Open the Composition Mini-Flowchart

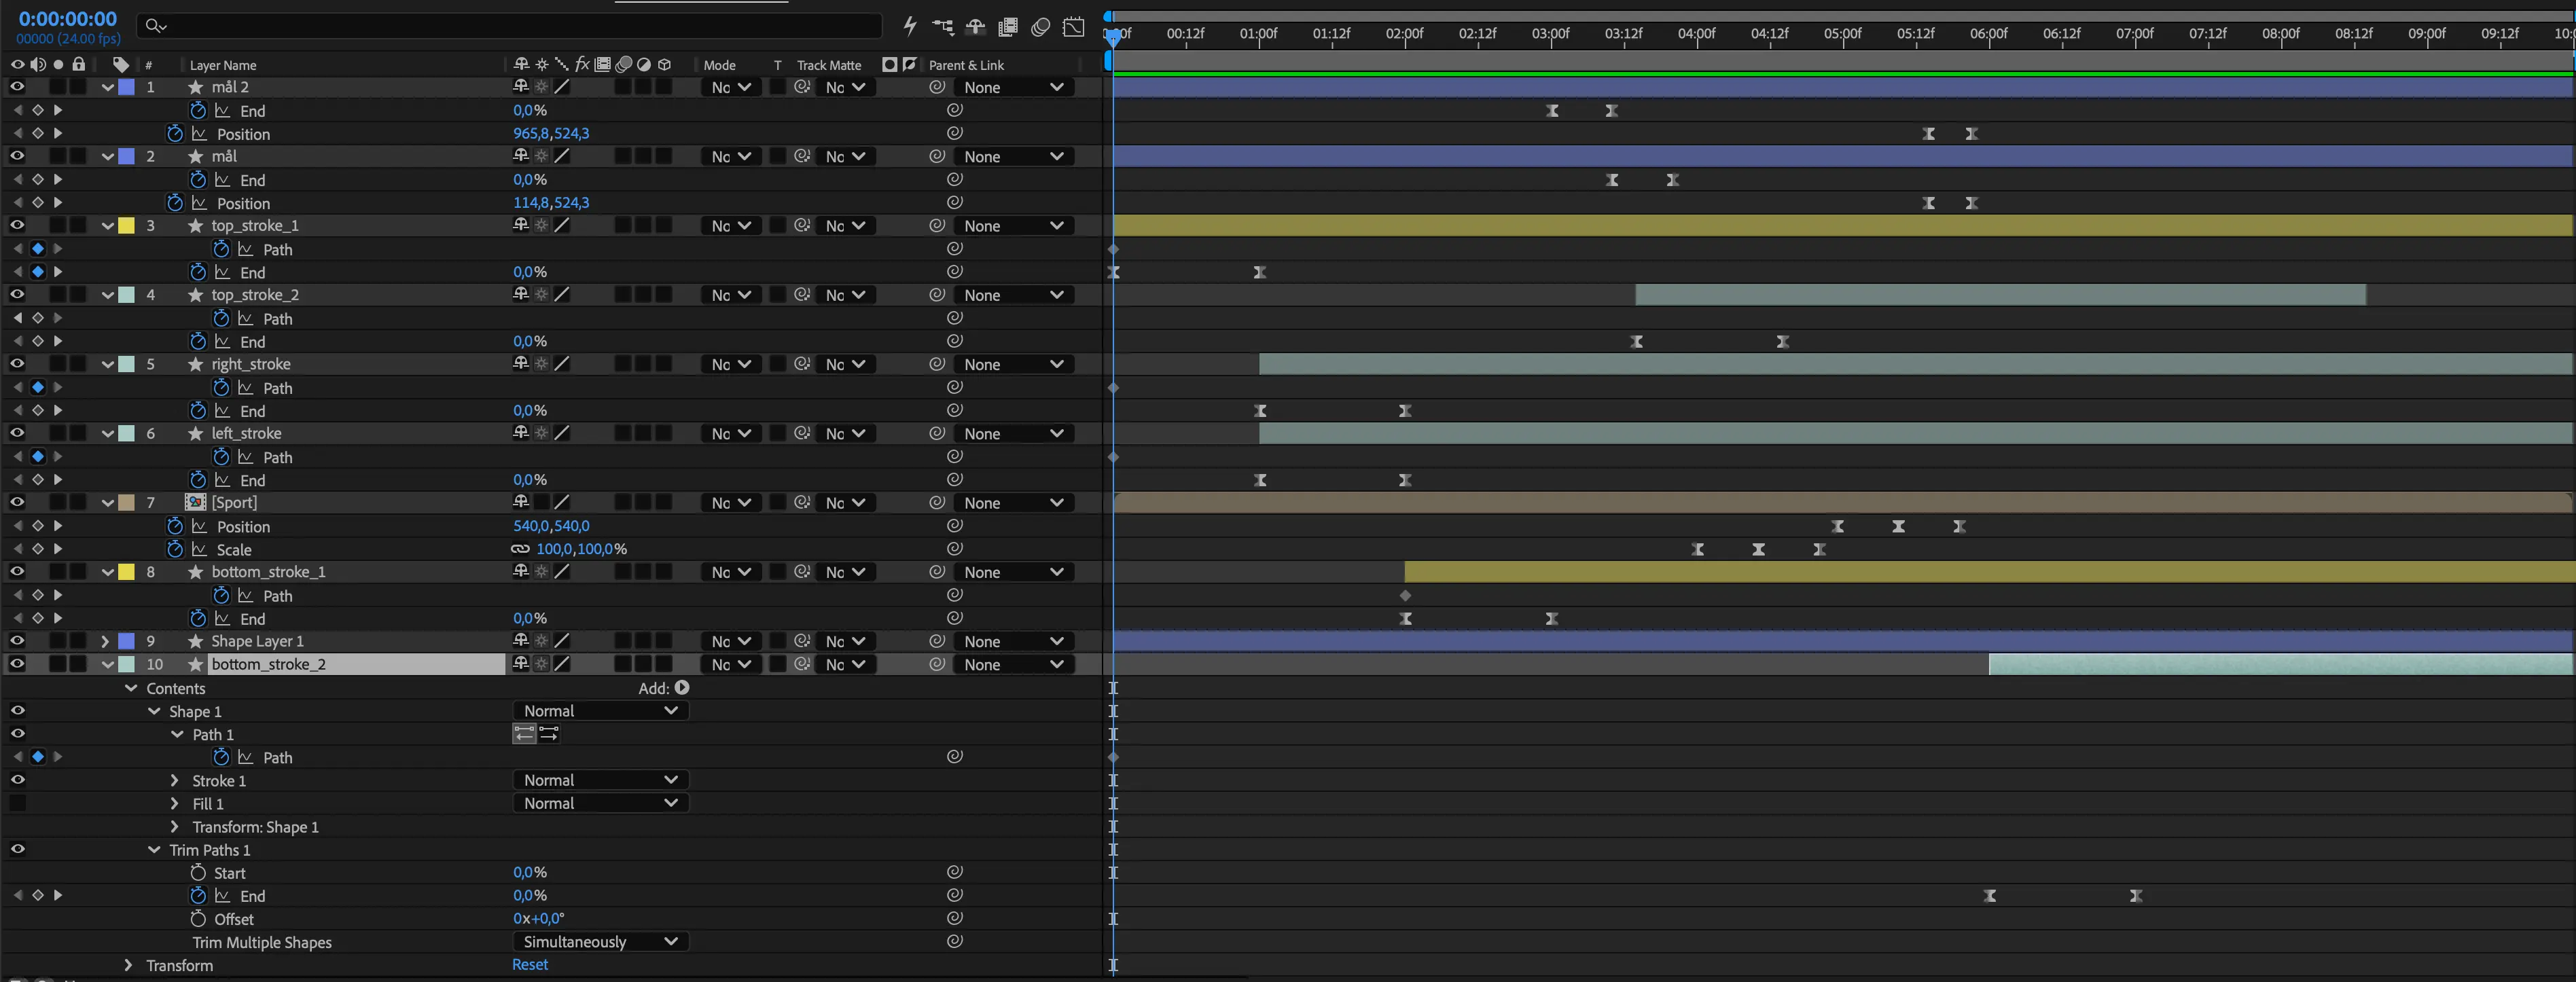tap(943, 27)
